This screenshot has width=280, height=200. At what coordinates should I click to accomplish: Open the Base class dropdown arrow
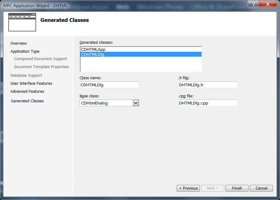pyautogui.click(x=136, y=103)
